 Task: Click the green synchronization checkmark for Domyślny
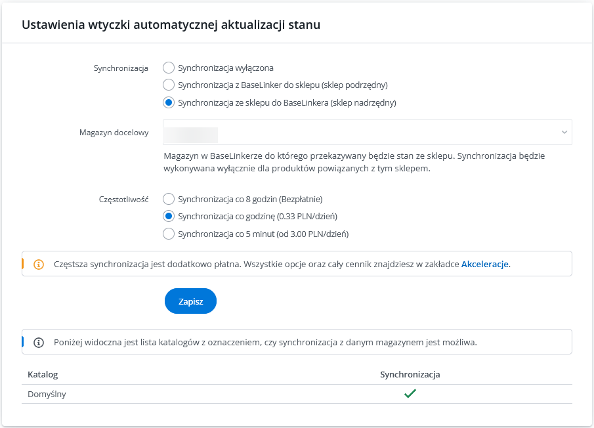[x=410, y=393]
